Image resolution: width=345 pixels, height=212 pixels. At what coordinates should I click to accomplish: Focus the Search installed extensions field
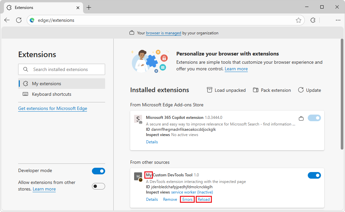pyautogui.click(x=62, y=69)
